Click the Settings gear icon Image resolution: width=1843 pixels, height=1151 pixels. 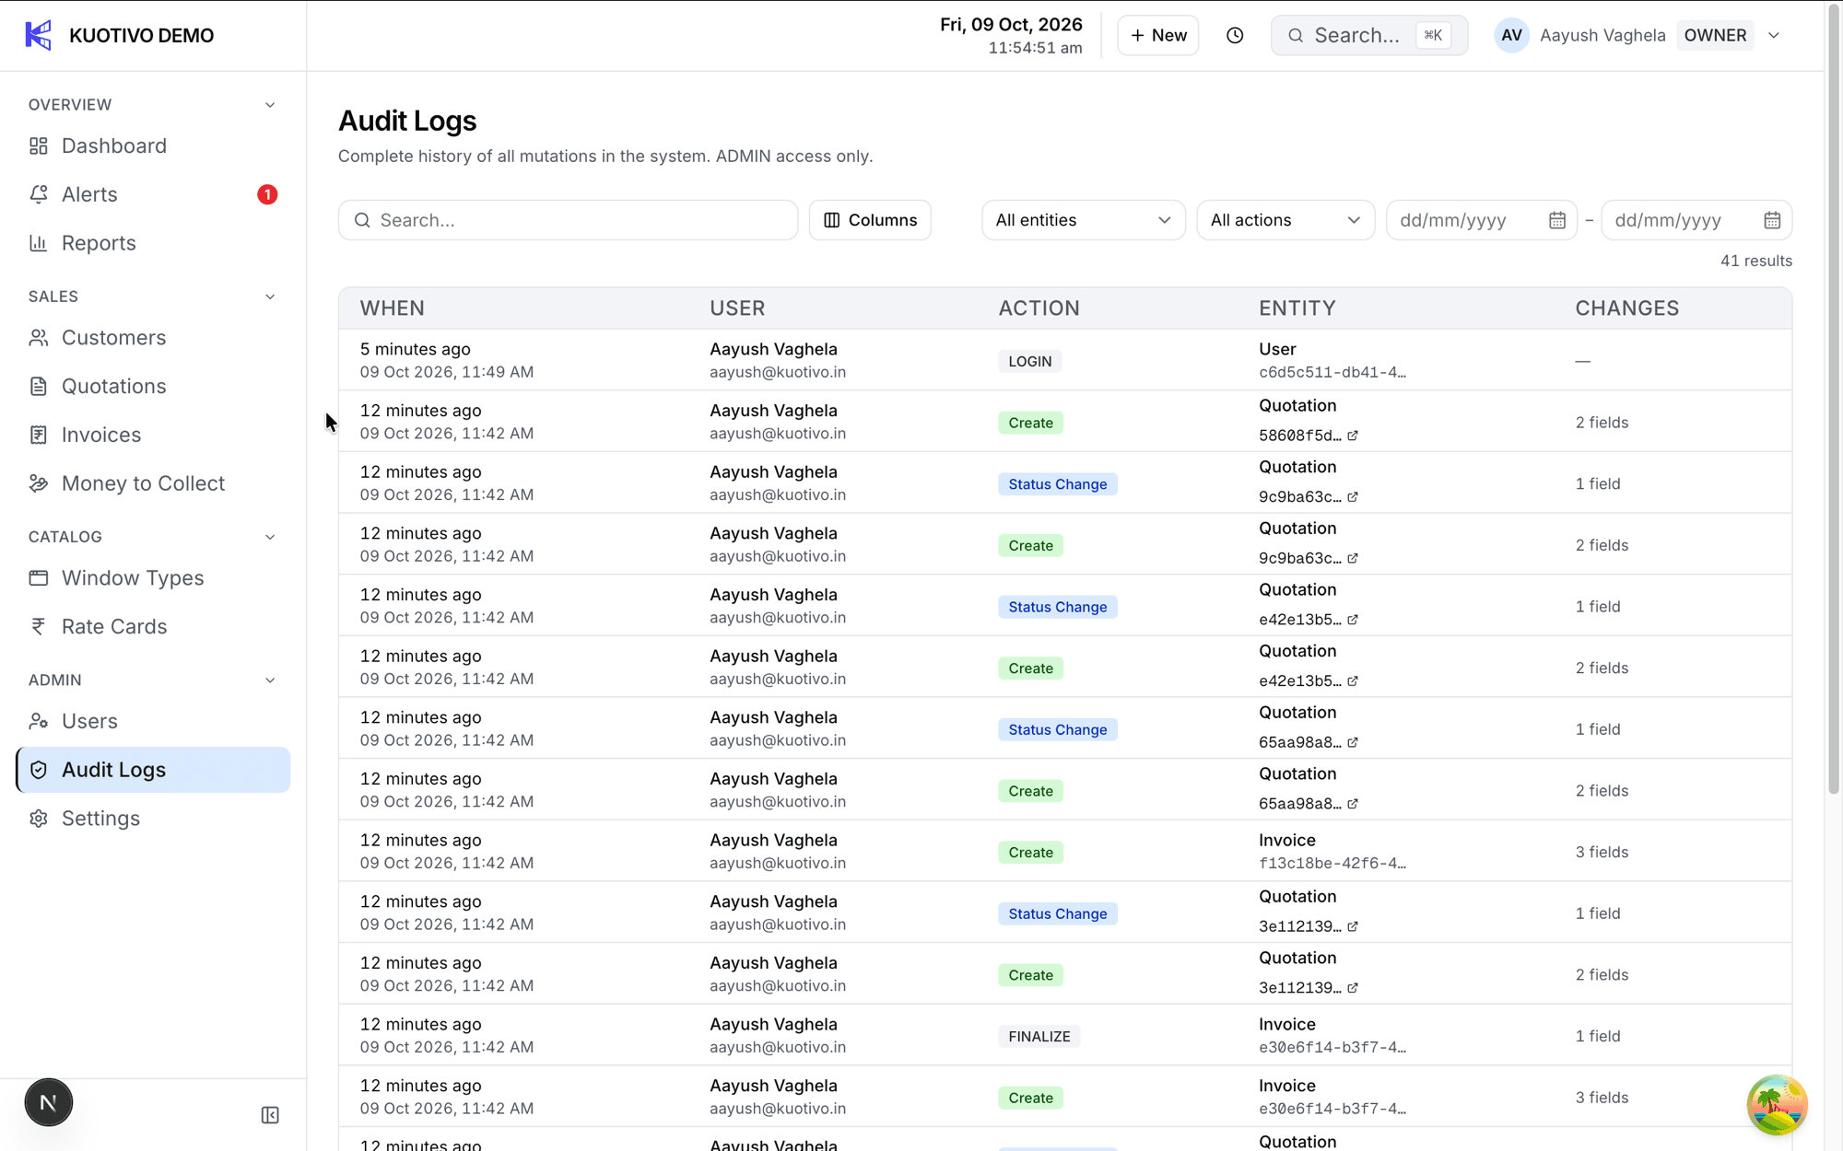pyautogui.click(x=39, y=819)
